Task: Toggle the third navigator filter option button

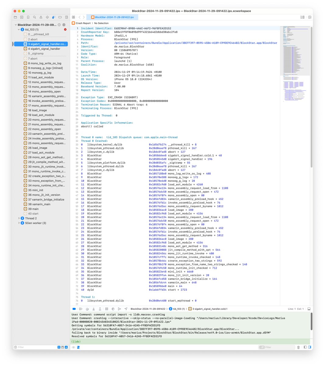Action: point(66,347)
